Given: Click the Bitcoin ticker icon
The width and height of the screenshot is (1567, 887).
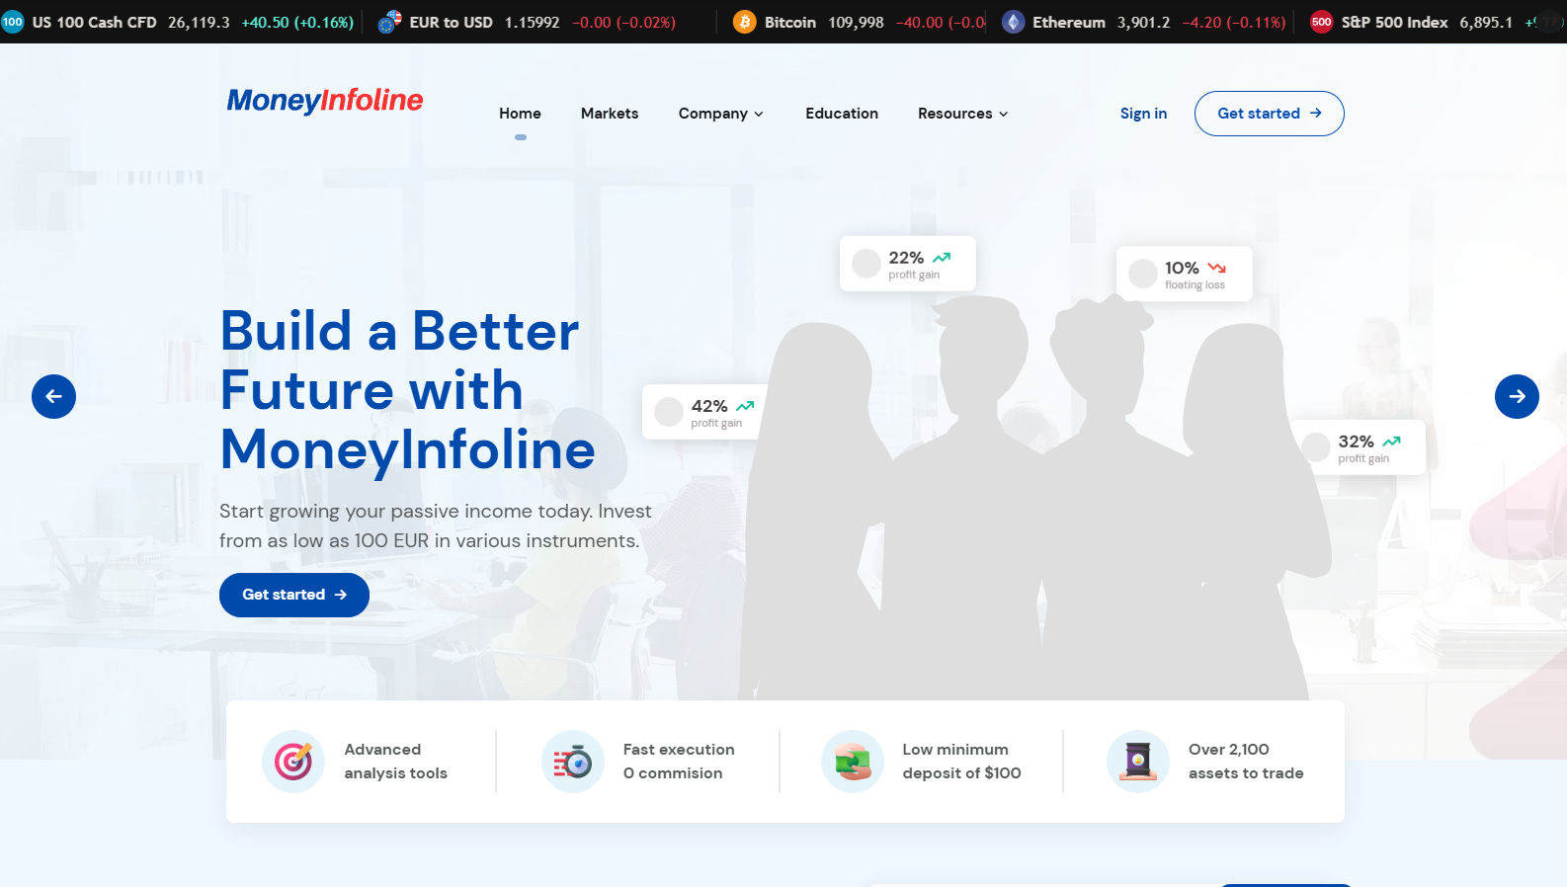Looking at the screenshot, I should [x=745, y=22].
